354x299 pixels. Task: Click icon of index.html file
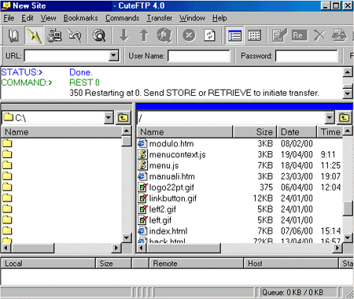[x=142, y=231]
